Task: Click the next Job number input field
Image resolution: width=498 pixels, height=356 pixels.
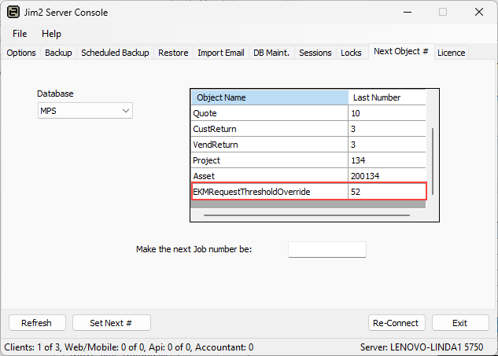Action: point(326,249)
